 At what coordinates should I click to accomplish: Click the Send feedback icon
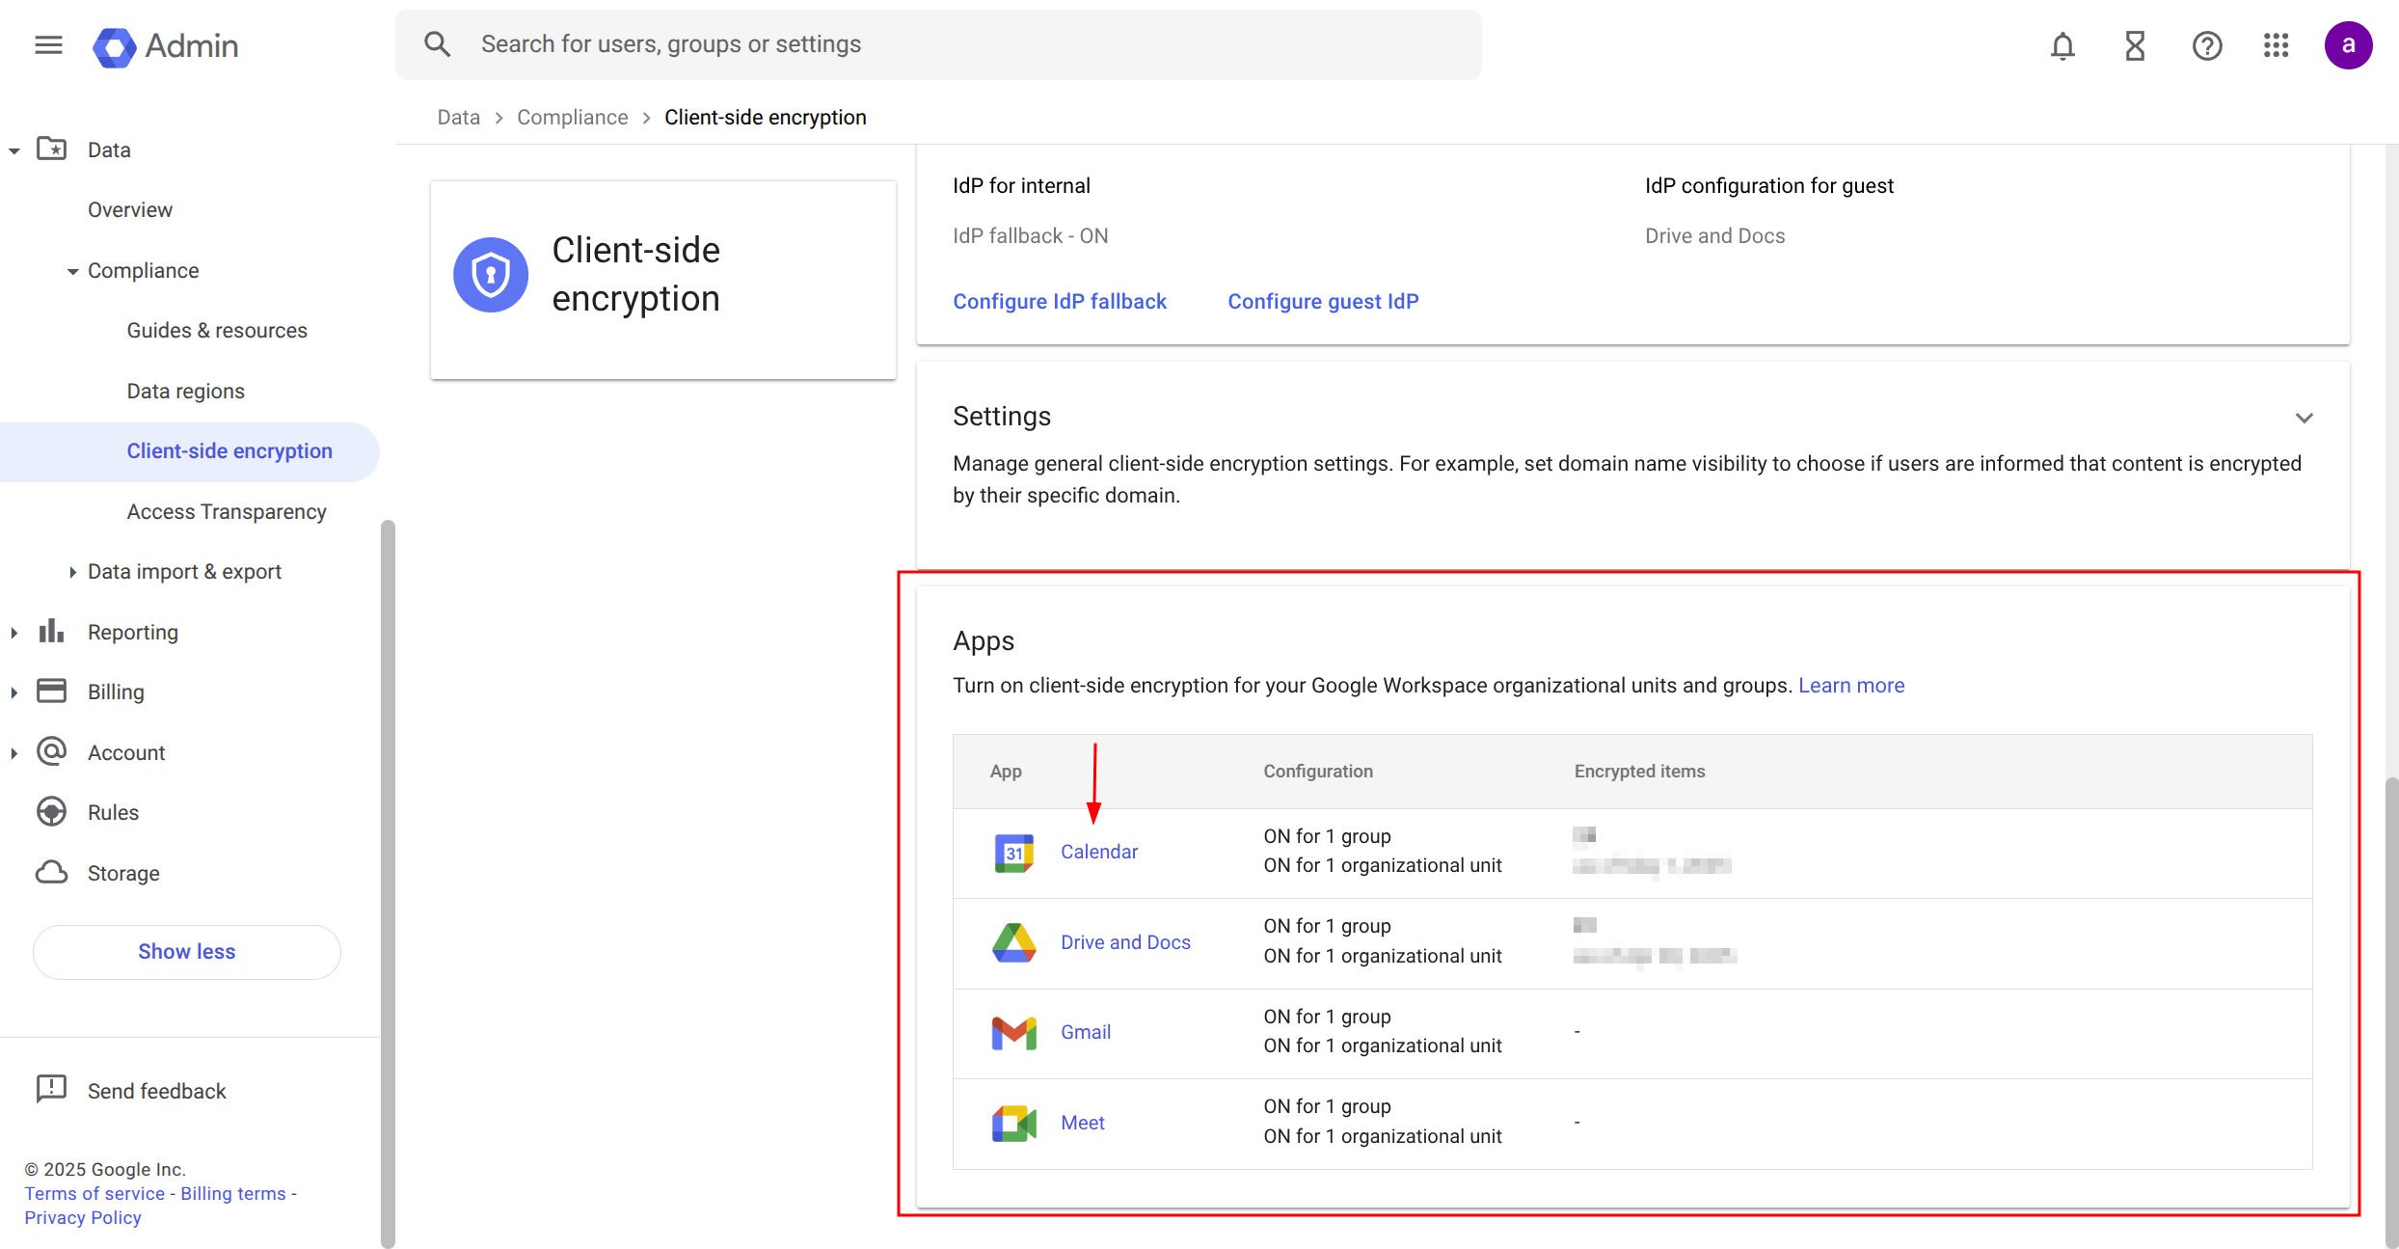[x=51, y=1089]
